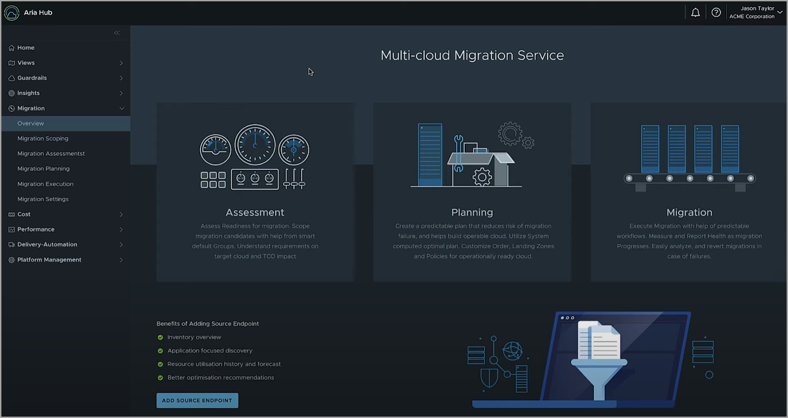This screenshot has width=788, height=418.
Task: Open the notifications bell icon
Action: pos(695,13)
